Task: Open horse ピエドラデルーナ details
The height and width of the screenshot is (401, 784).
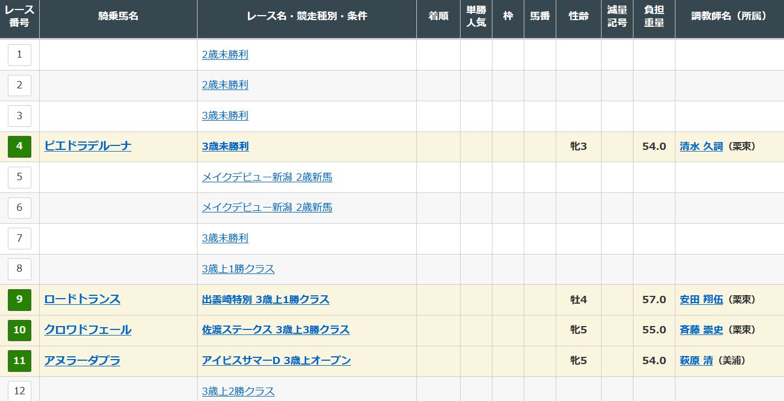Action: click(88, 147)
